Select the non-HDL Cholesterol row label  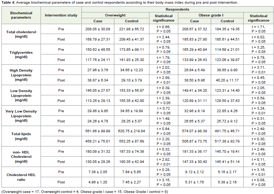[21, 157]
